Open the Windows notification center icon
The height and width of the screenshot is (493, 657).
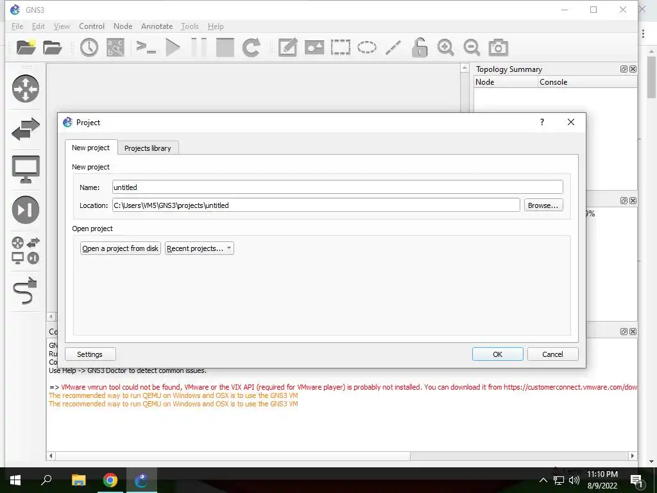coord(636,480)
